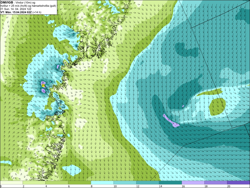This screenshot has width=250, height=188.
Task: Click the 6–8 m/s green legend swatch
Action: [79, 183]
